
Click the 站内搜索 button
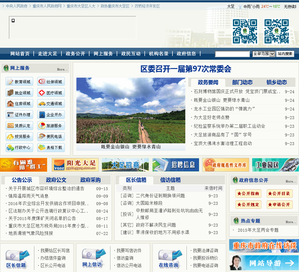click(285, 54)
